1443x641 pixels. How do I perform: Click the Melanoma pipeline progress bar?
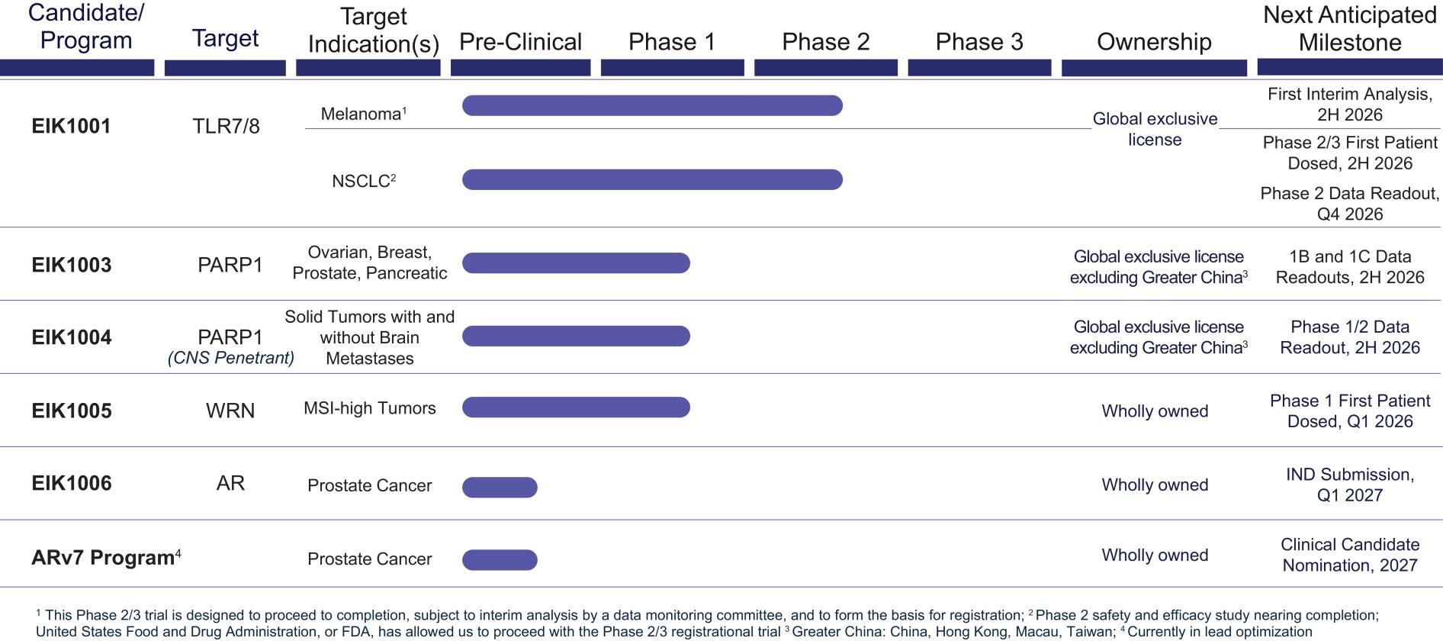[652, 105]
